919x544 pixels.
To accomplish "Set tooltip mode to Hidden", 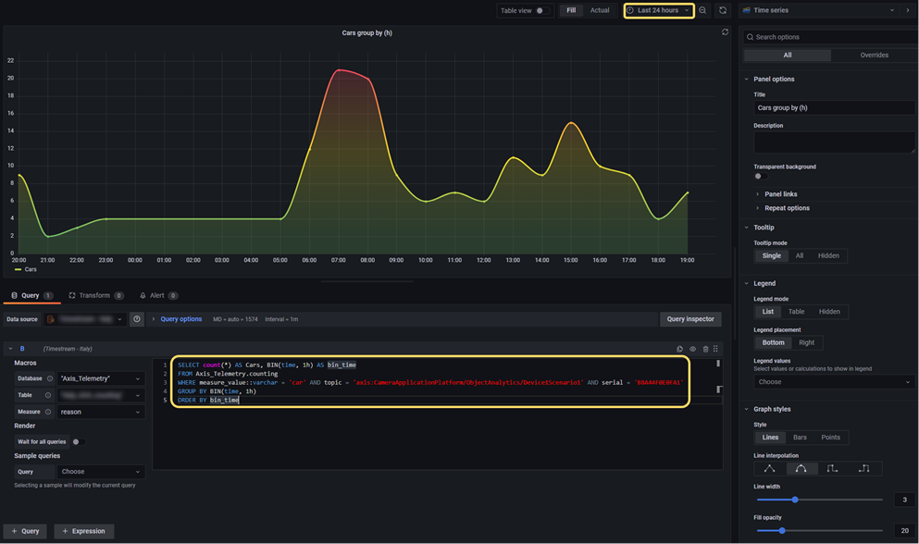I will (x=828, y=255).
